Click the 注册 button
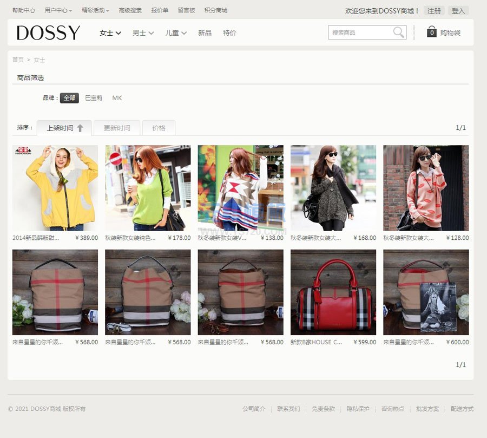This screenshot has width=487, height=438. (434, 11)
